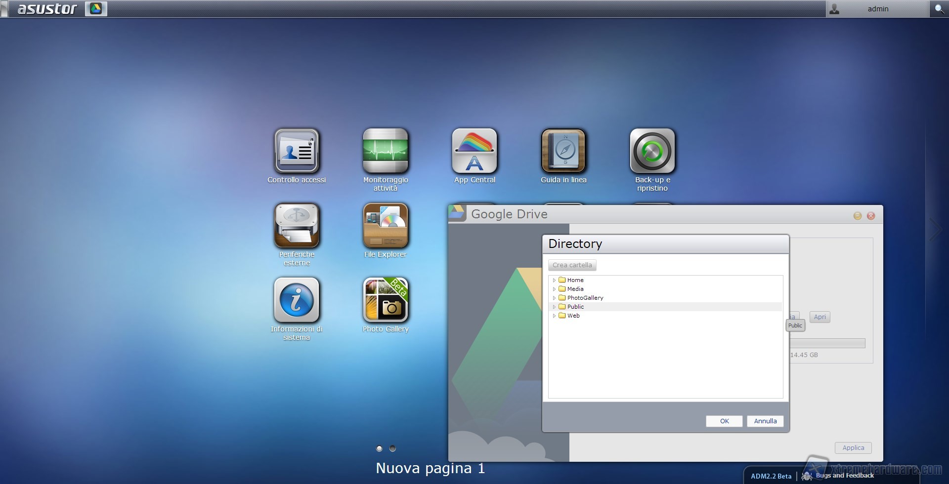Expand the Media folder arrow
The image size is (949, 484).
[554, 289]
